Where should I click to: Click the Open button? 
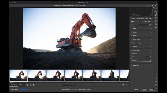[151, 89]
